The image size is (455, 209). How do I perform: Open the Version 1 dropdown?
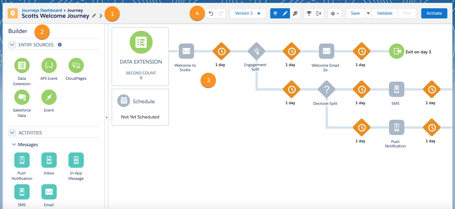248,13
